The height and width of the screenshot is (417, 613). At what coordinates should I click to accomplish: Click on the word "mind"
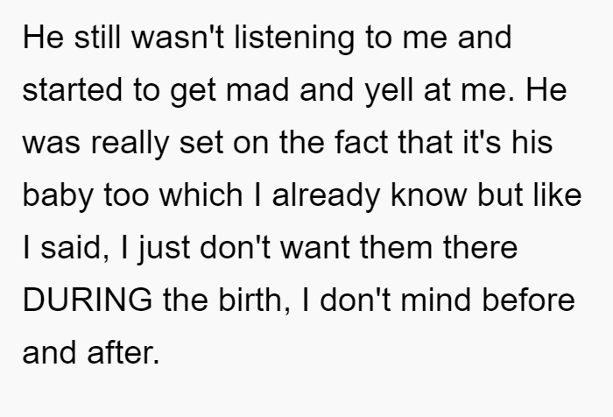[436, 300]
